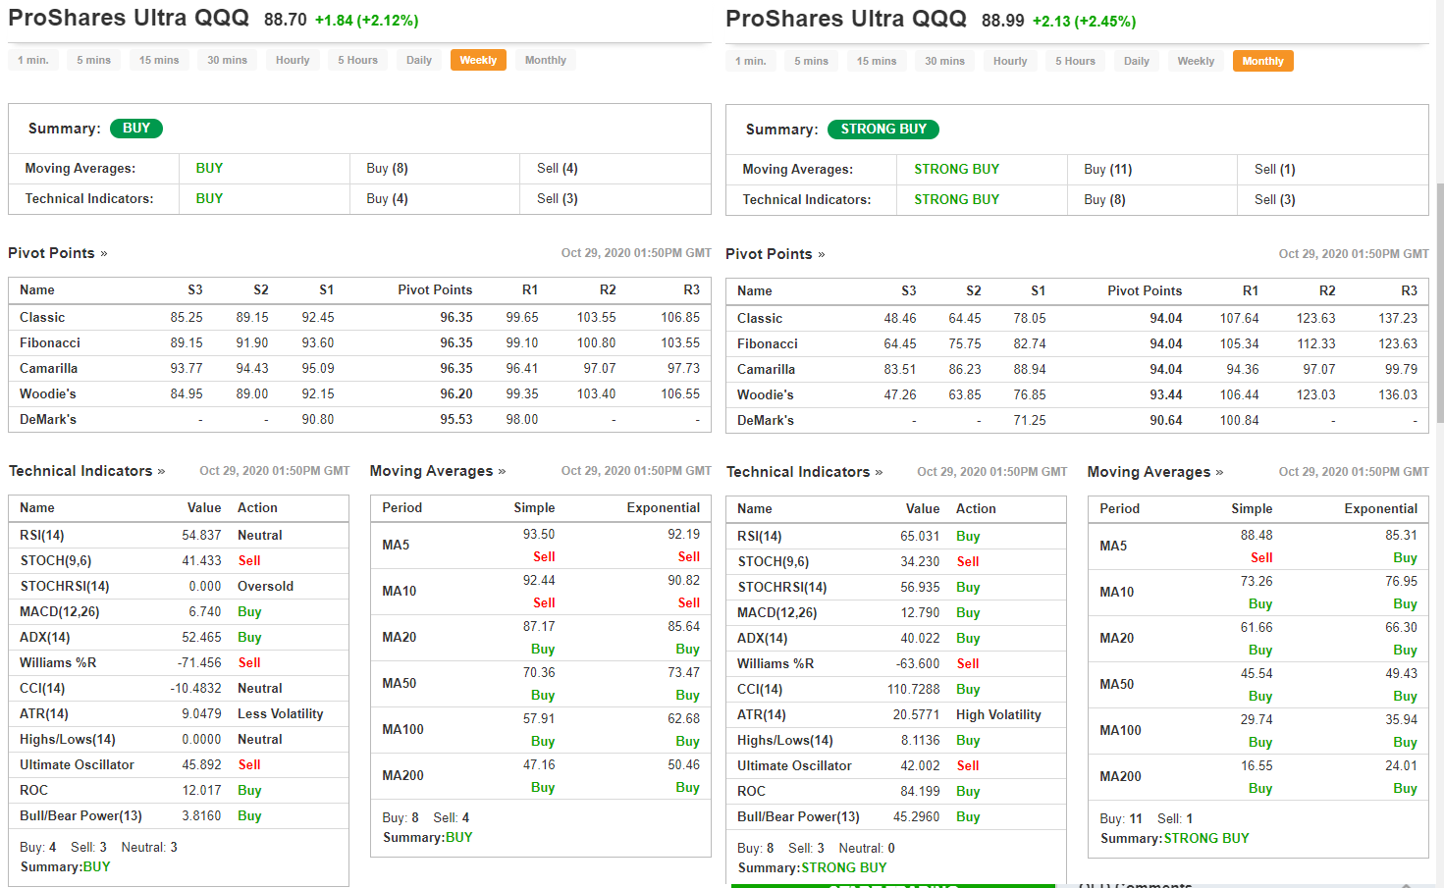Click the Woodie's pivot value 96.20
Screen dimensions: 1444x888
[x=456, y=394]
